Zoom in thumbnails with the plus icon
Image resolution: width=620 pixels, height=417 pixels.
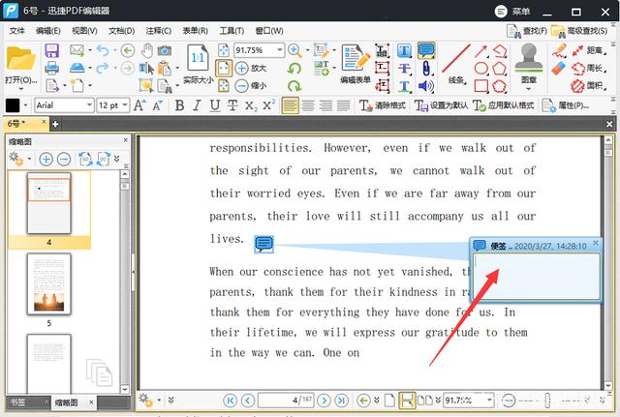(x=46, y=159)
